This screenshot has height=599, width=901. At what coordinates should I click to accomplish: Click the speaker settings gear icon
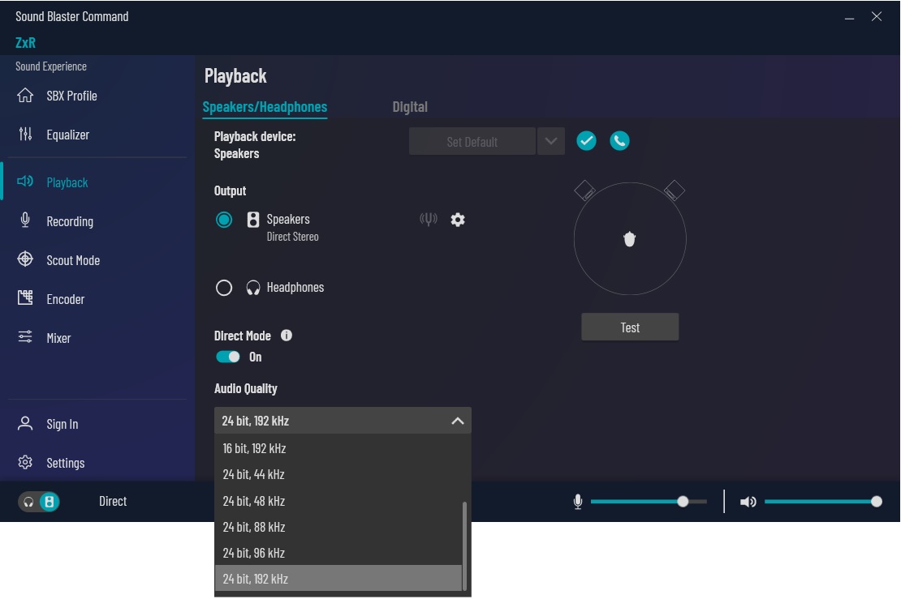[458, 220]
